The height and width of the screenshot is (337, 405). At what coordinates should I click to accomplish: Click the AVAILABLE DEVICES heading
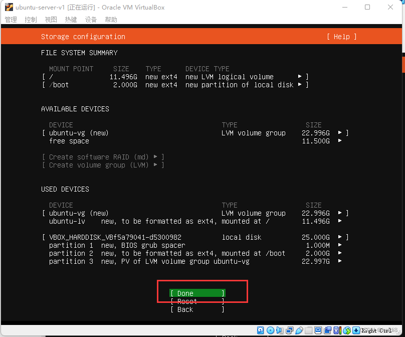pyautogui.click(x=75, y=109)
